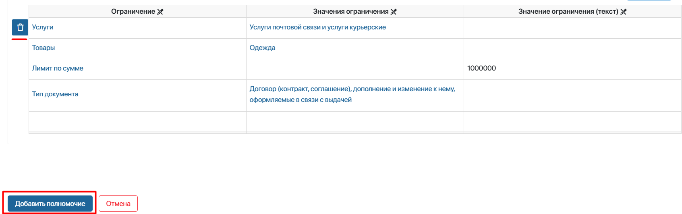Open the Одежда value link
Screen dimensions: 682x214
point(262,48)
